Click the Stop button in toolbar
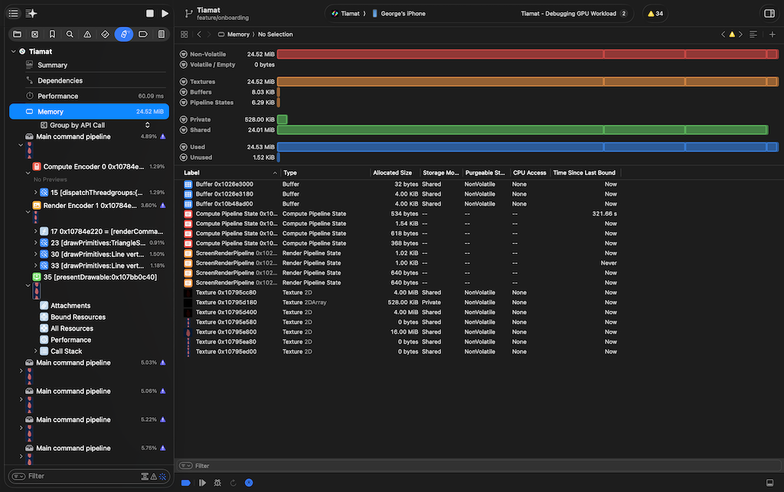 click(150, 14)
